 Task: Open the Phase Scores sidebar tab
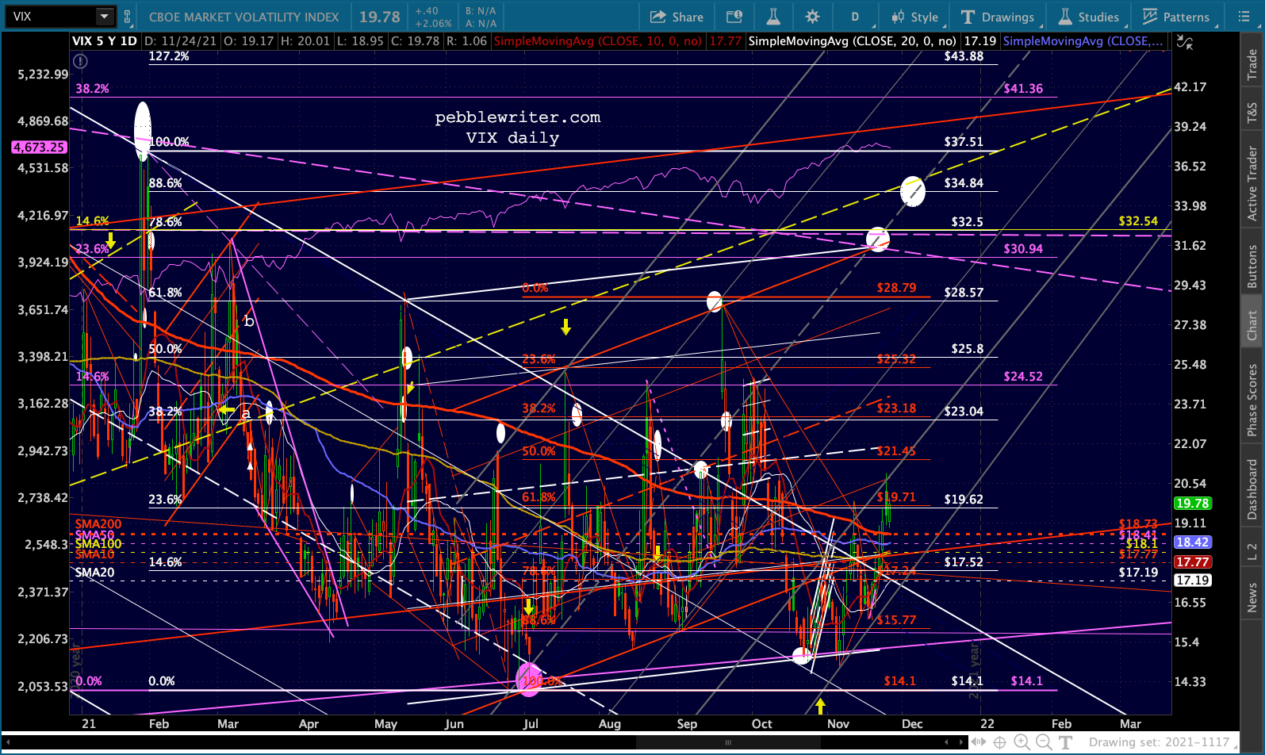[x=1252, y=399]
